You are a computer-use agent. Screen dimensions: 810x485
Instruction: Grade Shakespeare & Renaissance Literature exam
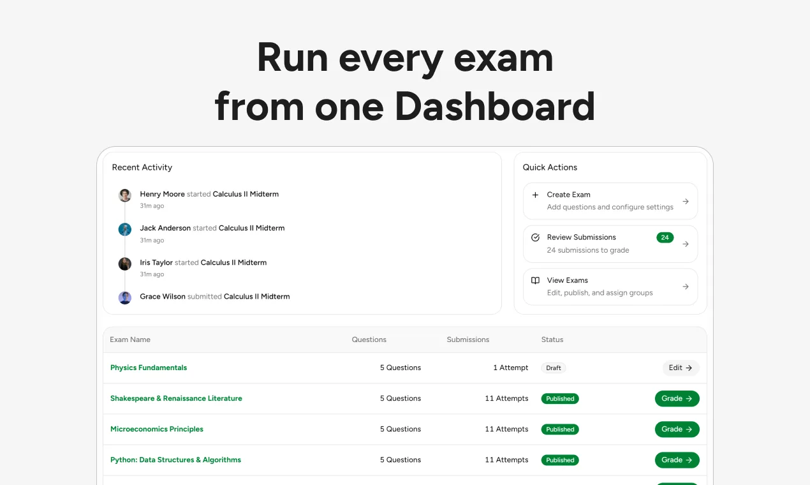click(677, 398)
